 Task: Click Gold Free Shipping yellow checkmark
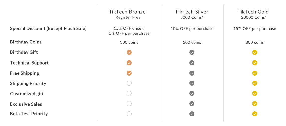[x=255, y=73]
